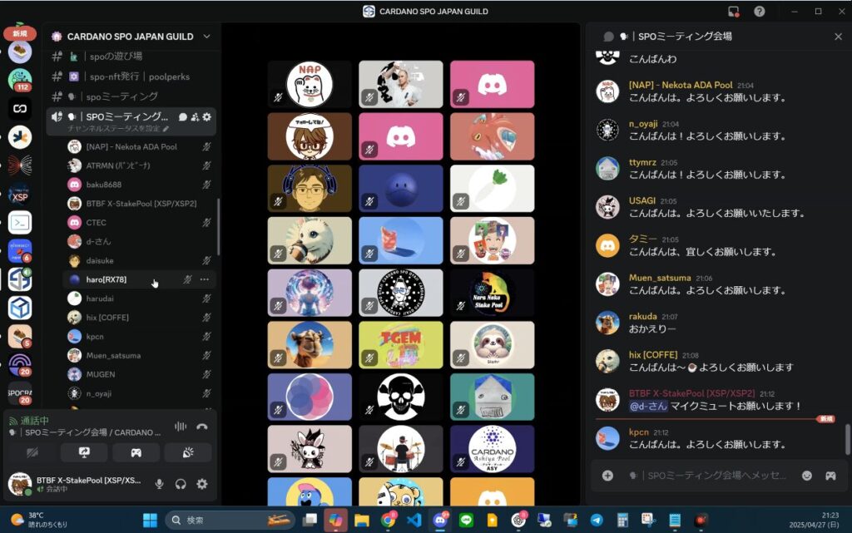This screenshot has height=533, width=852.
Task: Open LINE app from taskbar
Action: tap(466, 520)
